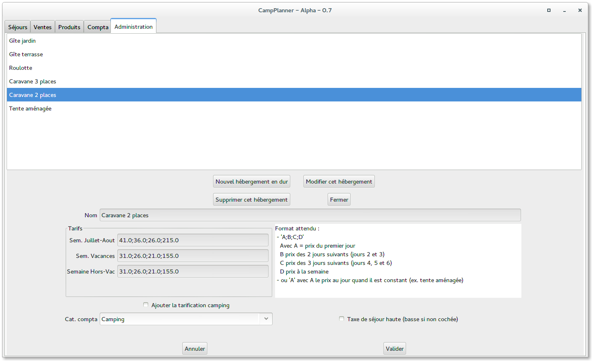Choose Roulotte from the accommodation list
The width and height of the screenshot is (592, 361).
tap(21, 68)
